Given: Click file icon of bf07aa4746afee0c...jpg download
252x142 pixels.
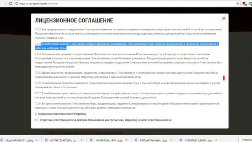Looking at the screenshot, I should [136, 140].
